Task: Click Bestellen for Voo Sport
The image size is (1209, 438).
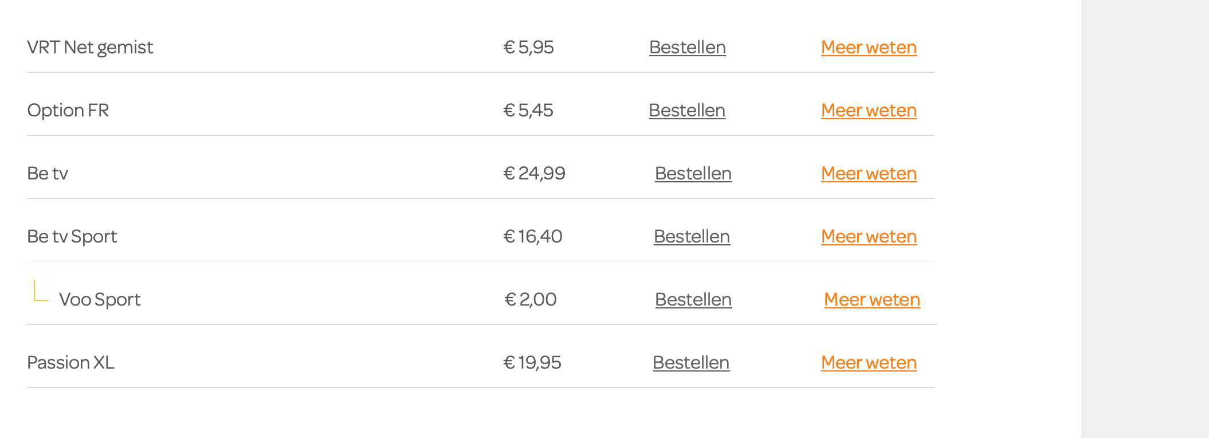Action: tap(693, 300)
